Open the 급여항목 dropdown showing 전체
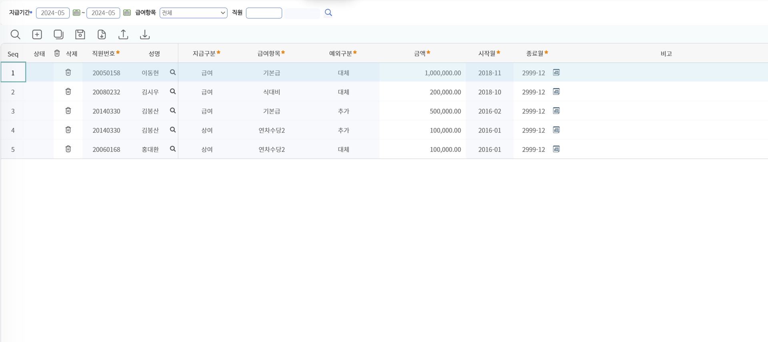The image size is (768, 342). [194, 13]
